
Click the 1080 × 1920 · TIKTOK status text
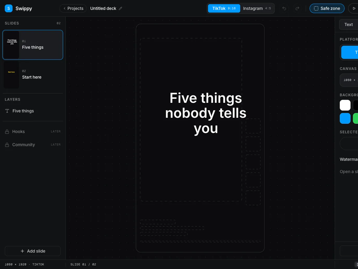[24, 264]
